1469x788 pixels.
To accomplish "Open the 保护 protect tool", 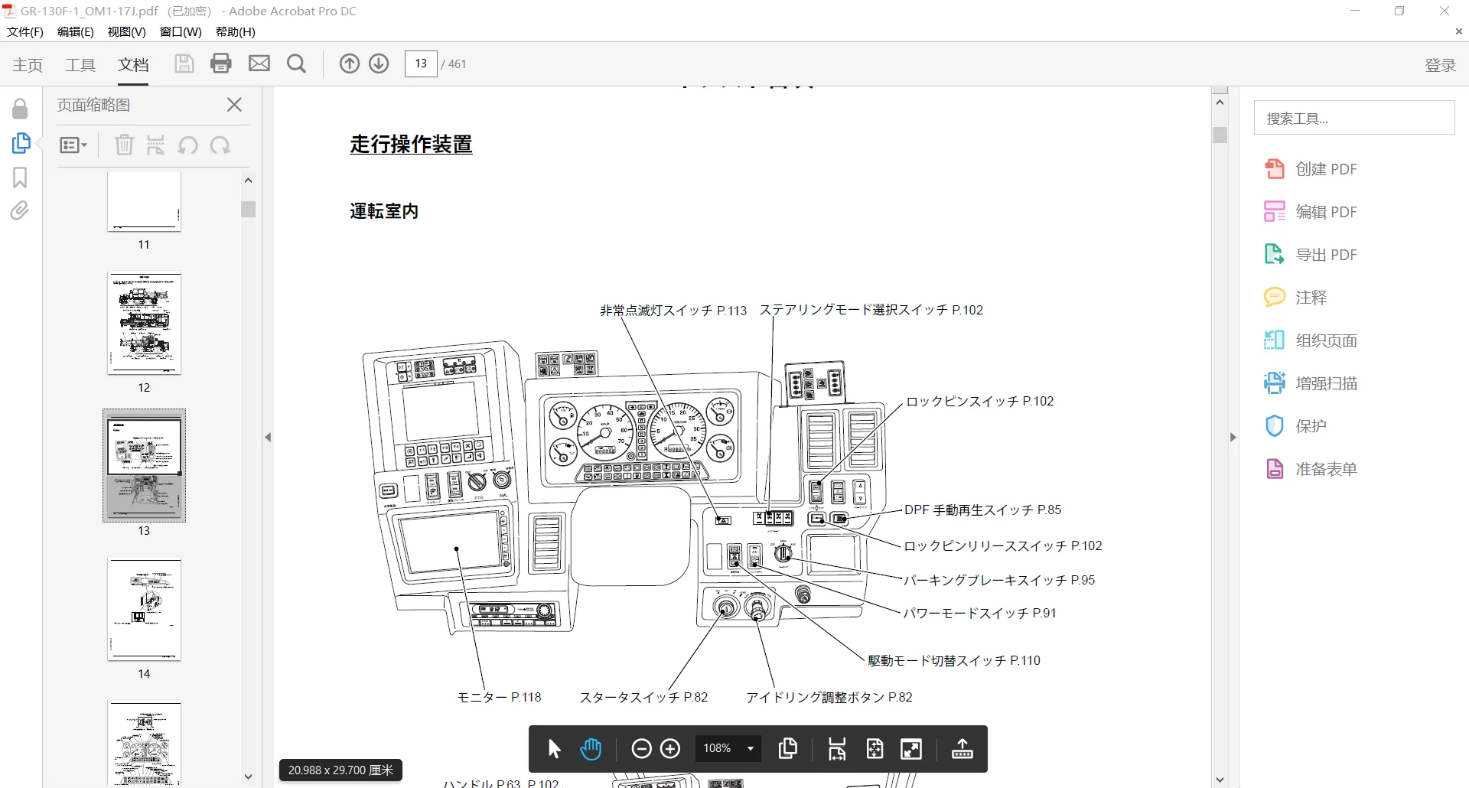I will pos(1295,426).
